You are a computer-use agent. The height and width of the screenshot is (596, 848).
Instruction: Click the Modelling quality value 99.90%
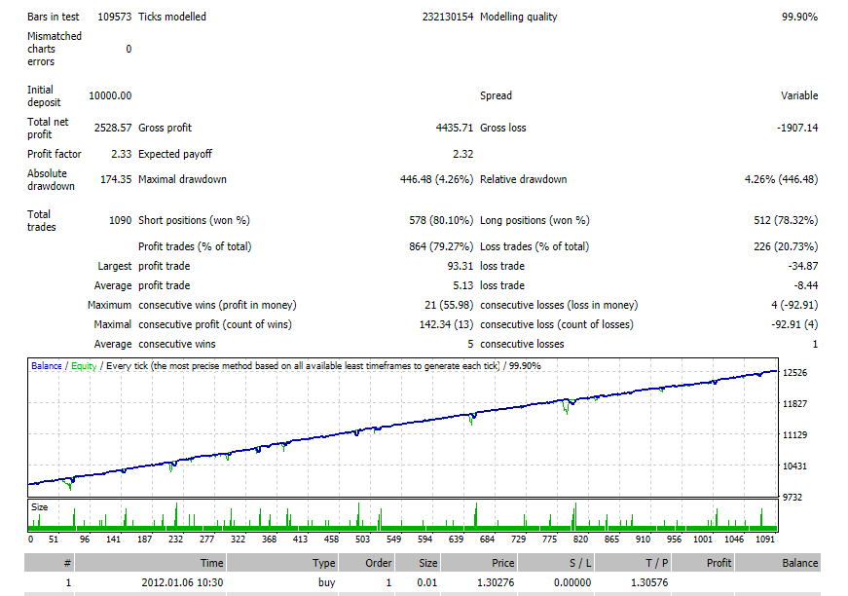pos(799,17)
